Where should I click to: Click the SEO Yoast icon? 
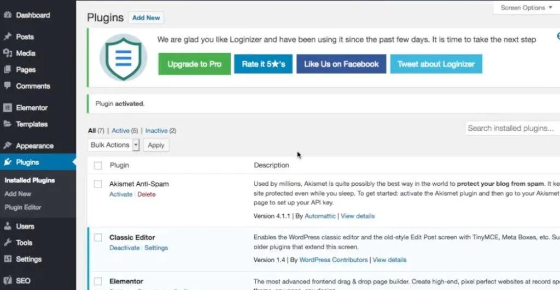(8, 280)
